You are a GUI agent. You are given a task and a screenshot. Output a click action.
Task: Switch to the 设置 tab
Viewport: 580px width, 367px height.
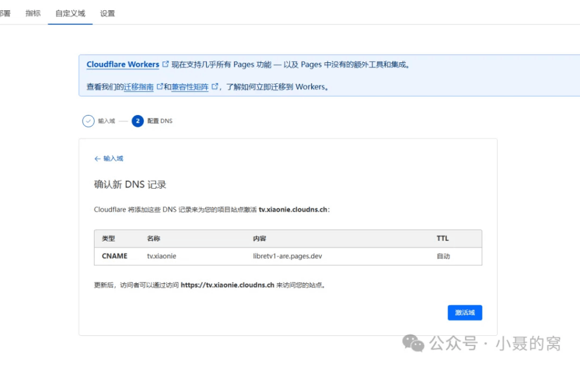coord(107,14)
